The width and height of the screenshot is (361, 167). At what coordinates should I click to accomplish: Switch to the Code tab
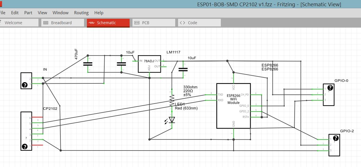(x=199, y=23)
